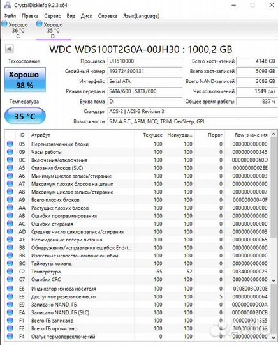This screenshot has width=278, height=345.
Task: Click the power-on hours value 837 ч
Action: pos(257,102)
